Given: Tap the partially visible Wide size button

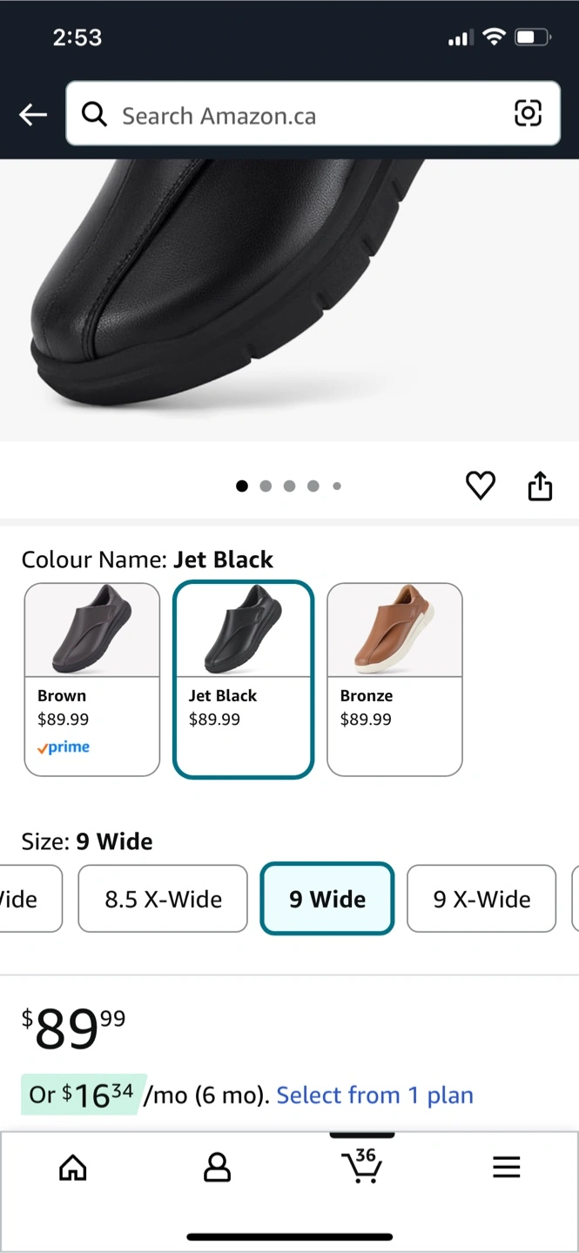Looking at the screenshot, I should click(30, 899).
